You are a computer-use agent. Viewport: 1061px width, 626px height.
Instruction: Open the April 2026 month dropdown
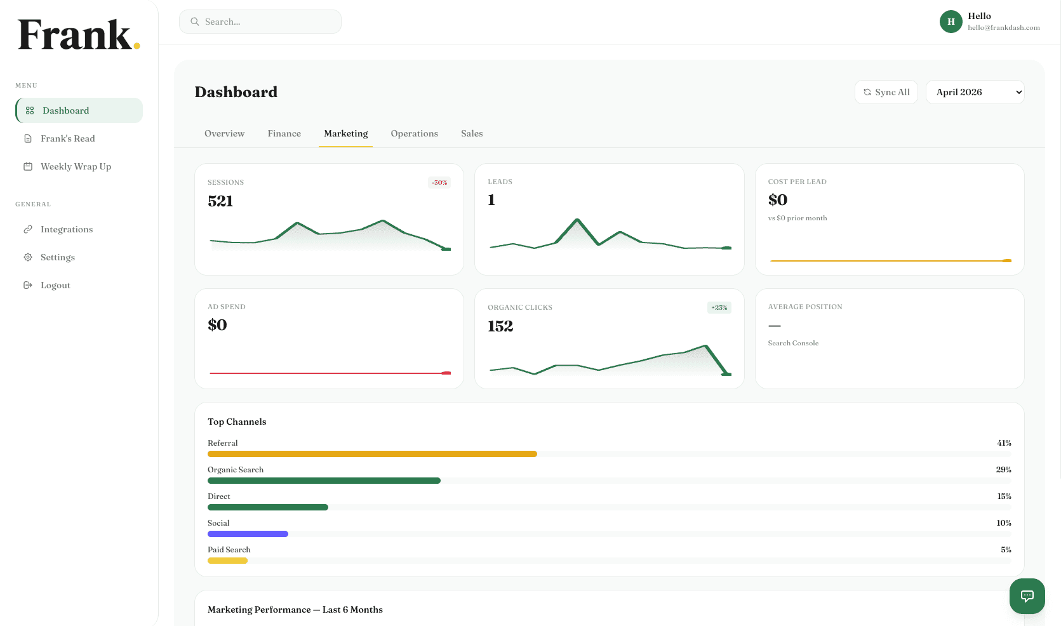(x=975, y=92)
